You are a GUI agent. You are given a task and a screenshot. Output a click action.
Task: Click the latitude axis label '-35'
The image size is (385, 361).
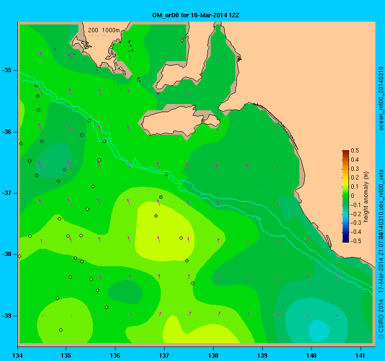coord(7,70)
